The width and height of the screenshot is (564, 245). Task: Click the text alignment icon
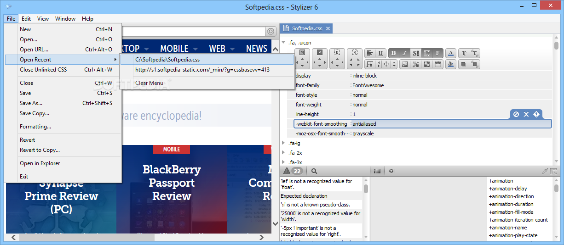(x=370, y=53)
